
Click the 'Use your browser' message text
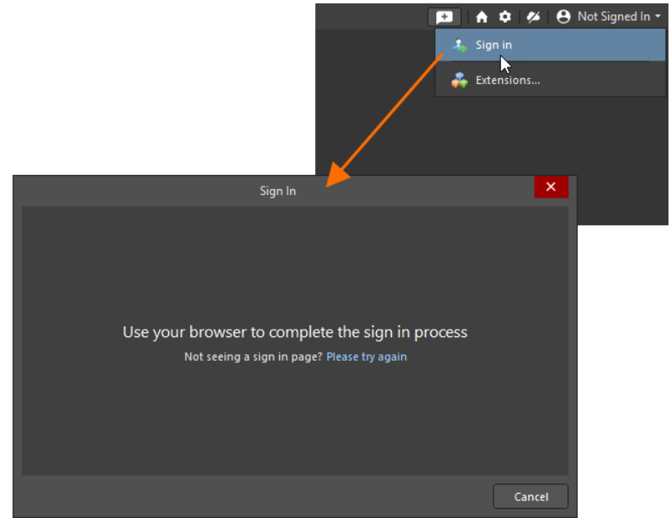[294, 332]
